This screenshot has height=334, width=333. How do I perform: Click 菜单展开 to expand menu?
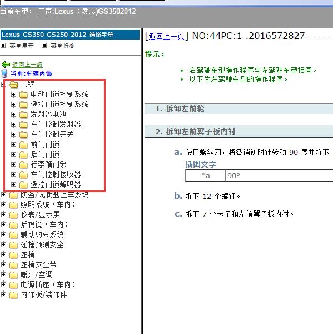tap(22, 46)
